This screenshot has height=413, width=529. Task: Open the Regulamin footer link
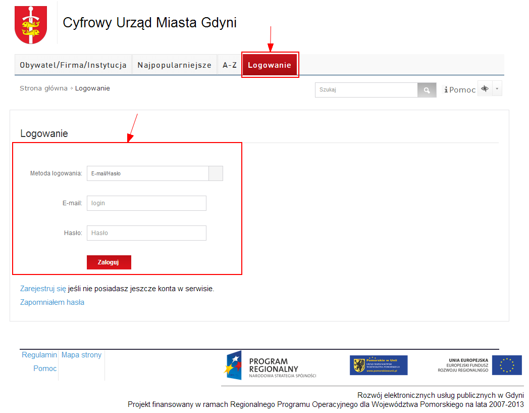tap(39, 355)
